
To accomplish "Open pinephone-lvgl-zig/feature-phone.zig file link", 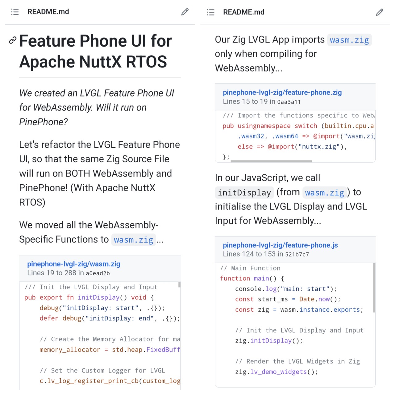I will tap(282, 92).
